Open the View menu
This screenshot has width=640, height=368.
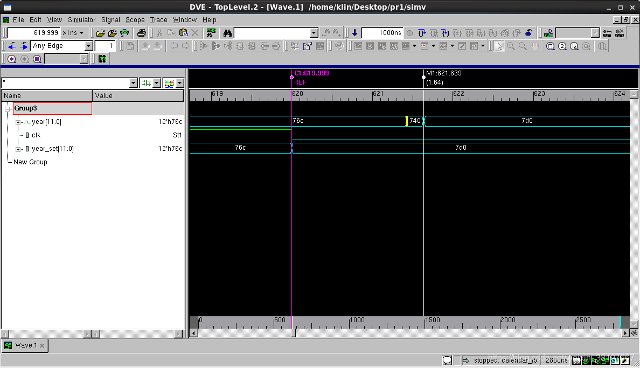click(54, 19)
